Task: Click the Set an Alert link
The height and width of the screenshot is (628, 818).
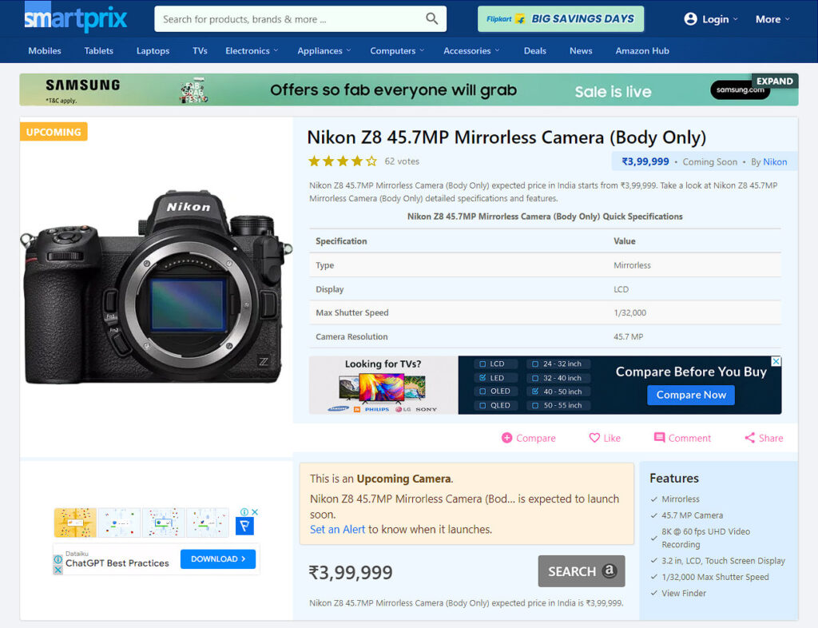Action: click(338, 530)
